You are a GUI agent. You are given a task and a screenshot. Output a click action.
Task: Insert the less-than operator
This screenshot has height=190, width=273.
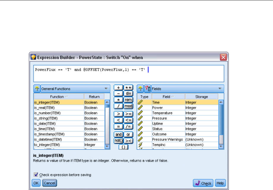[x=118, y=120]
